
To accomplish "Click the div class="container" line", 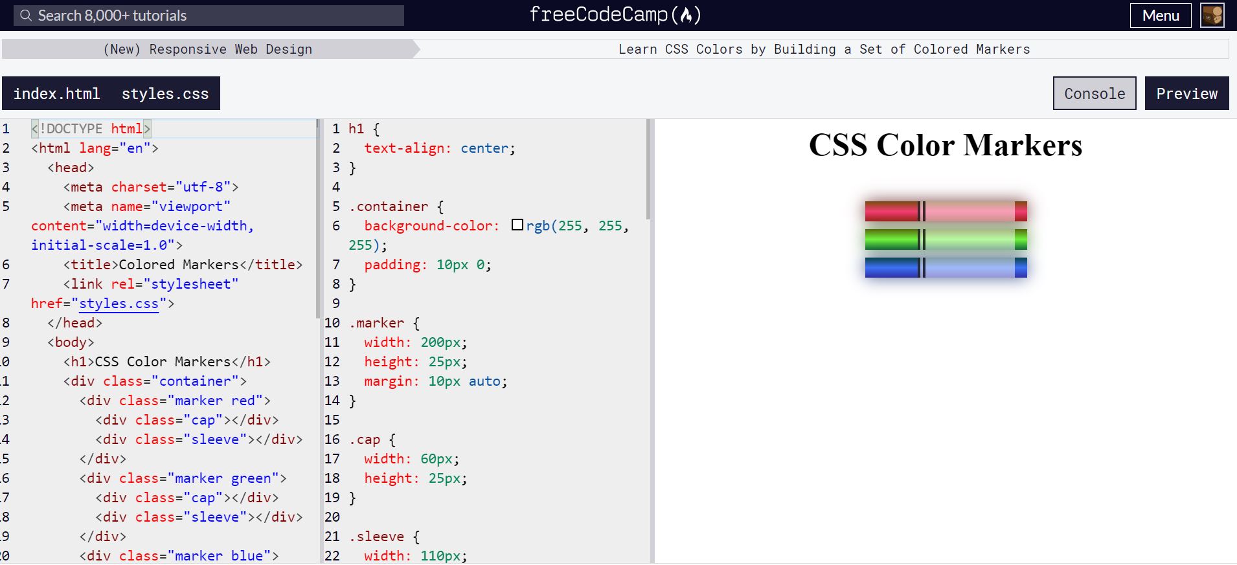I will (x=155, y=381).
